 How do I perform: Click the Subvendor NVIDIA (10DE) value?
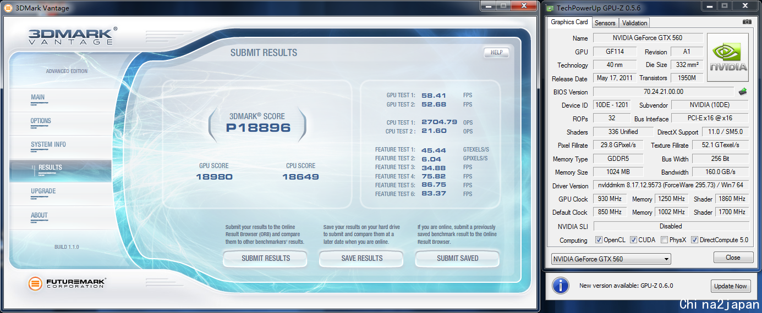(x=710, y=105)
